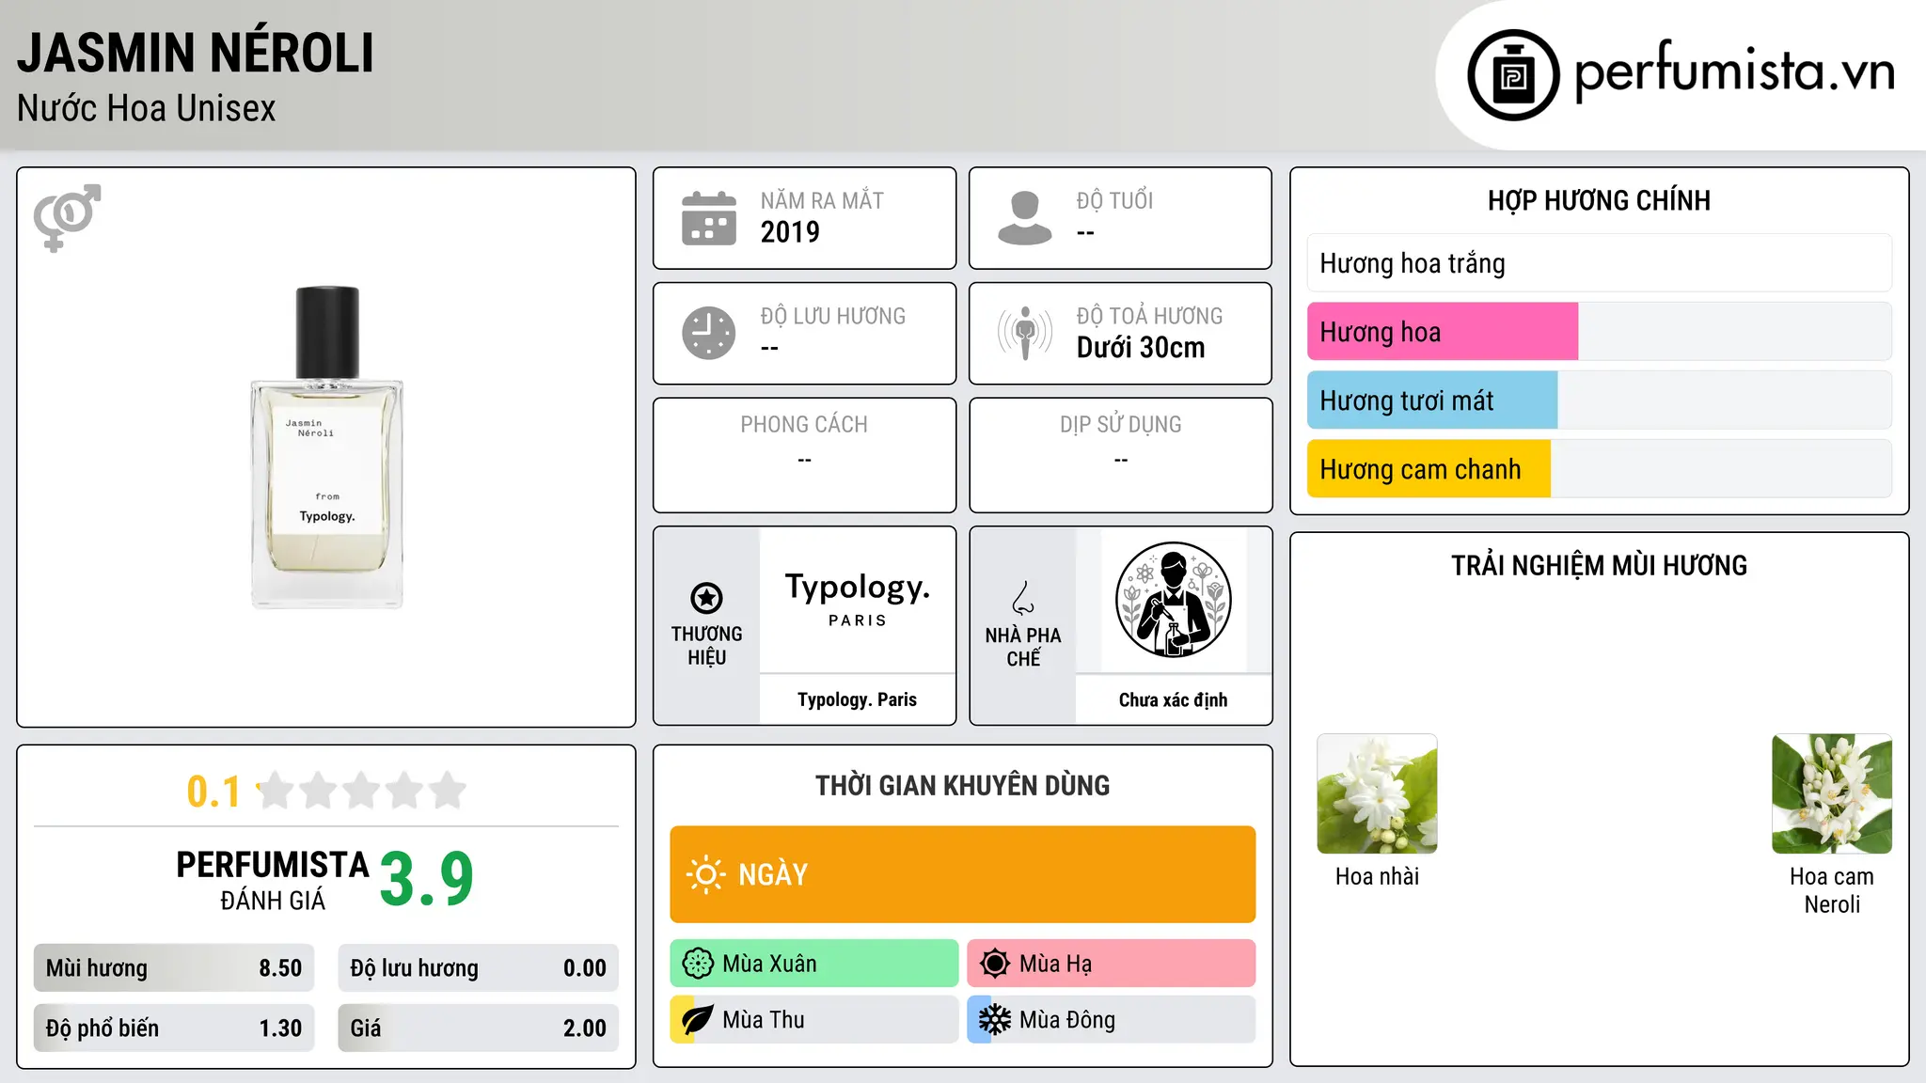The height and width of the screenshot is (1083, 1926).
Task: Select the orange Ngày time-of-day bar
Action: [963, 874]
